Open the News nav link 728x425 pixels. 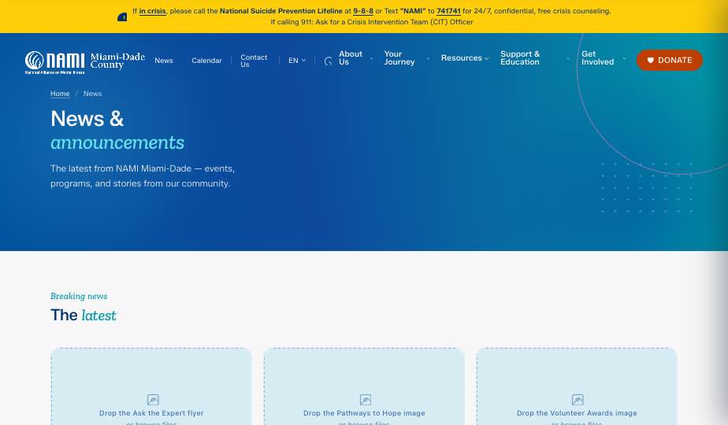[163, 61]
